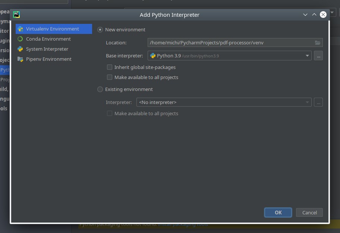Select the New environment radio button
Screen dimensions: 340x233
click(100, 30)
